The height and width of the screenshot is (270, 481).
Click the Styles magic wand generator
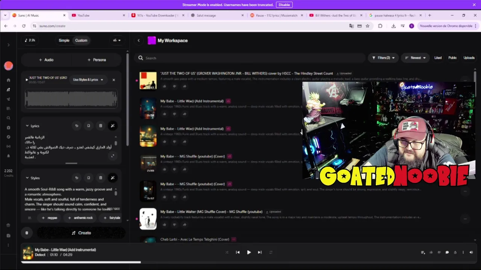[112, 178]
